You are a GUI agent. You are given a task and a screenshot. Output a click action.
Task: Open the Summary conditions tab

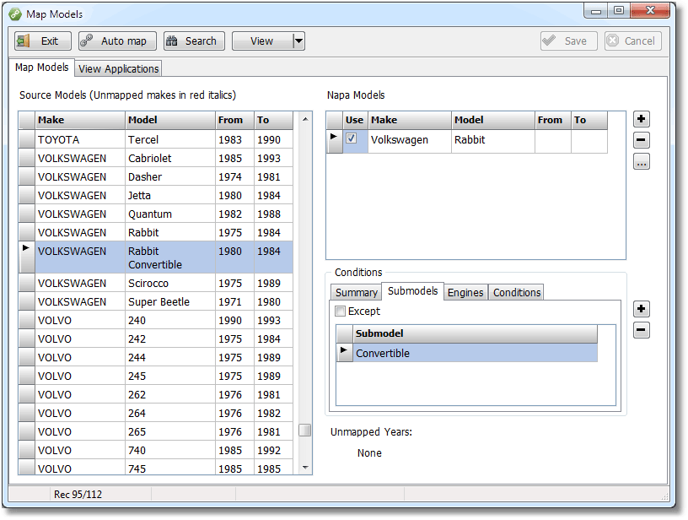click(x=356, y=292)
